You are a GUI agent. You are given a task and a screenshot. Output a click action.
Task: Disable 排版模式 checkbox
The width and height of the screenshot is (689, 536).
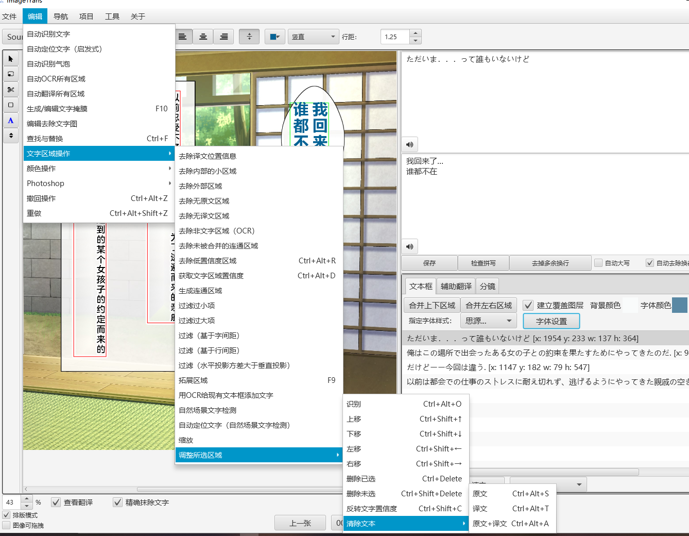[6, 515]
